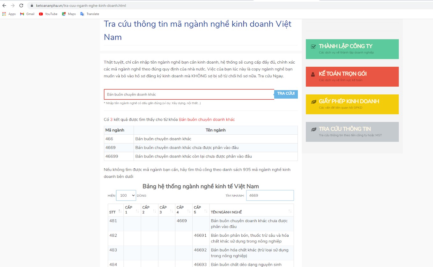Sort table by Cấp 4 column

[184, 210]
